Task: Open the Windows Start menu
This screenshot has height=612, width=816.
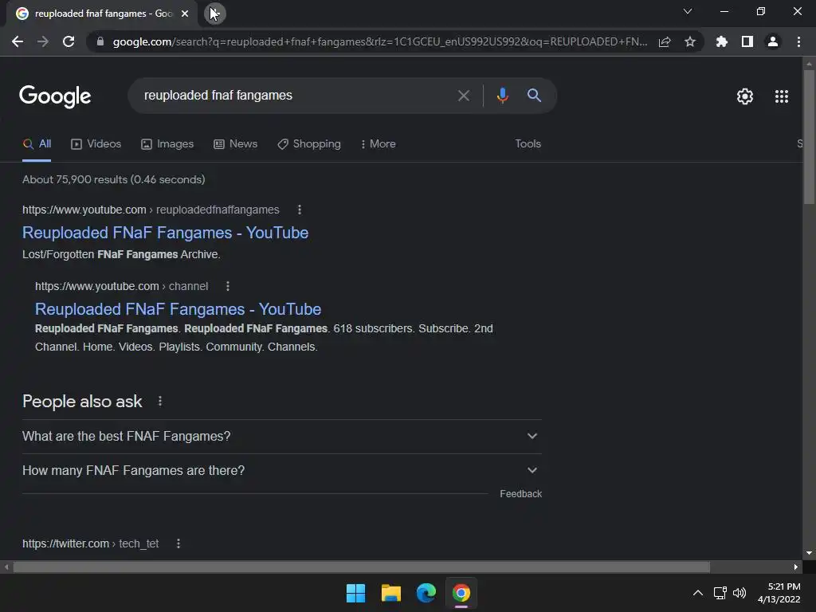Action: point(356,593)
